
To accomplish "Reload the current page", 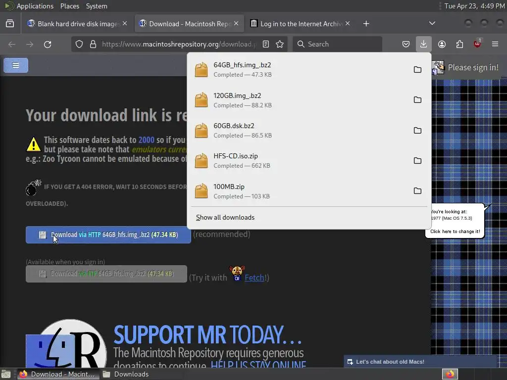I will tap(48, 44).
